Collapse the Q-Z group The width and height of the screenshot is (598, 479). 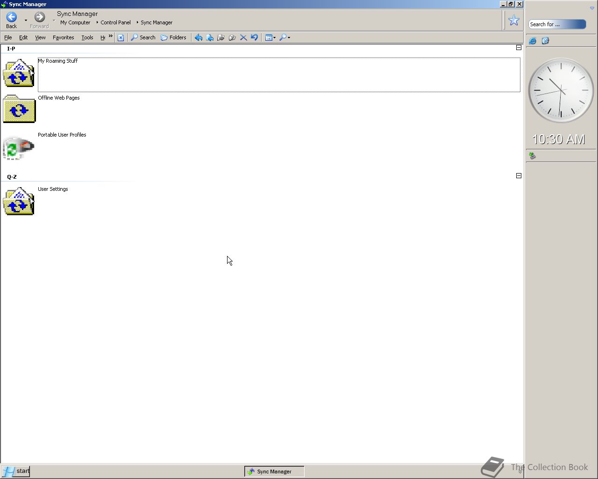coord(519,176)
